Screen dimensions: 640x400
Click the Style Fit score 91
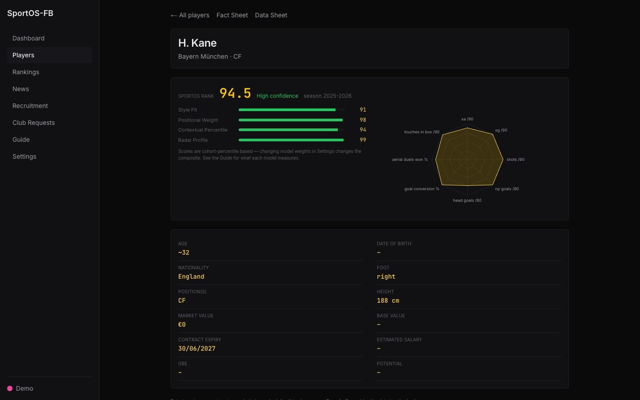(363, 110)
